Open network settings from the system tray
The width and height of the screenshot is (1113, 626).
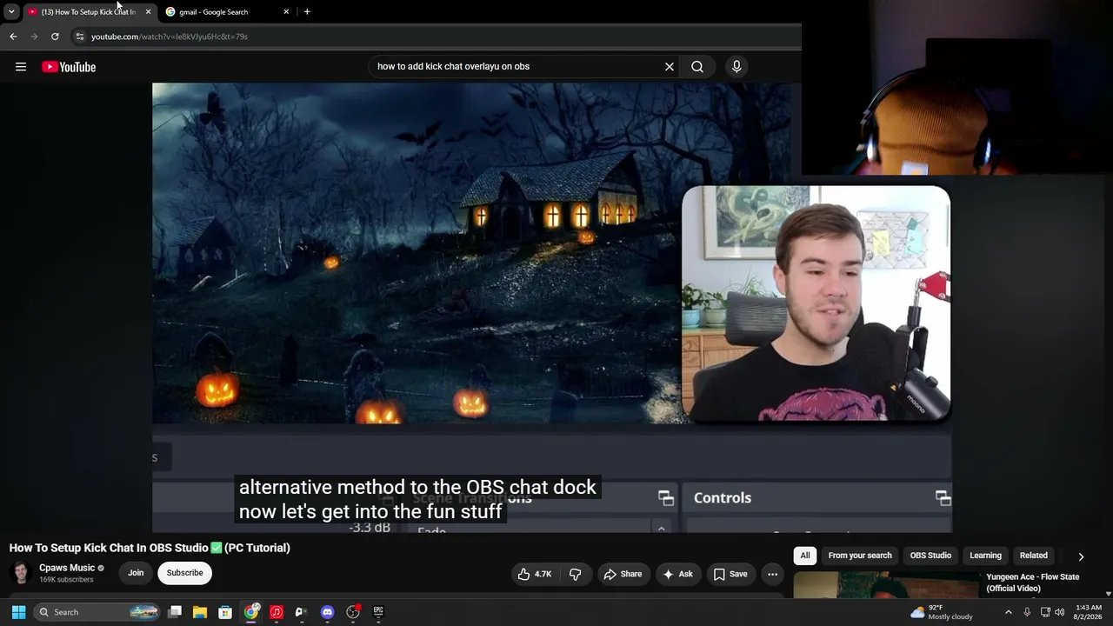point(1045,612)
